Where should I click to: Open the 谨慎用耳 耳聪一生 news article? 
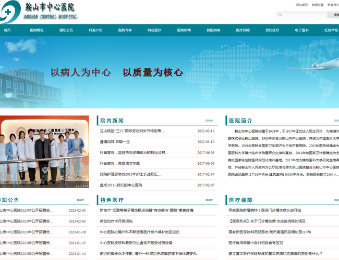(x=115, y=142)
